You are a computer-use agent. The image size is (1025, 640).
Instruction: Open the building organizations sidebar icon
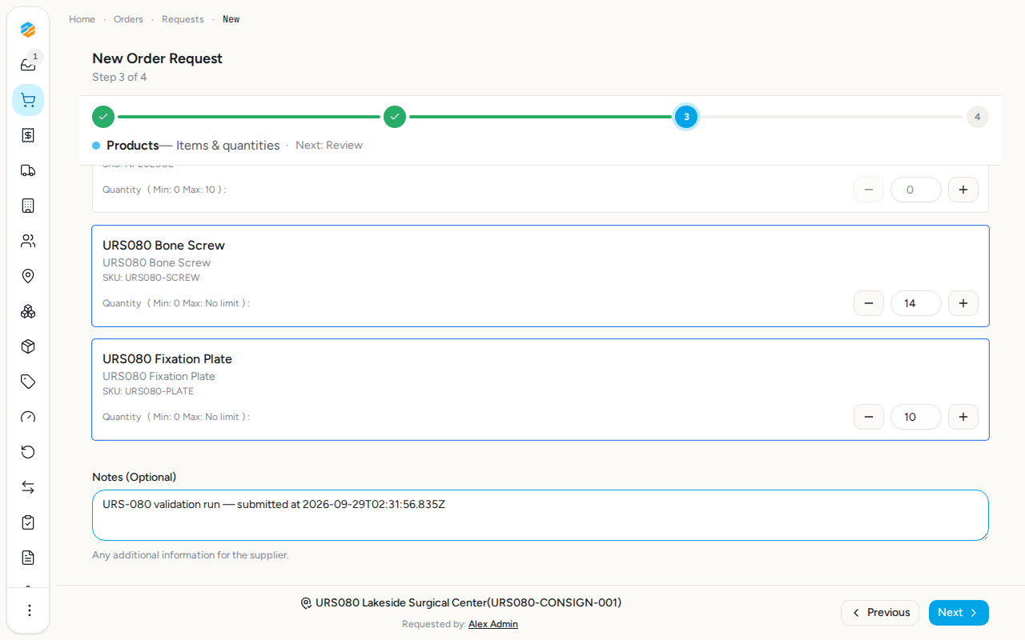coord(28,206)
